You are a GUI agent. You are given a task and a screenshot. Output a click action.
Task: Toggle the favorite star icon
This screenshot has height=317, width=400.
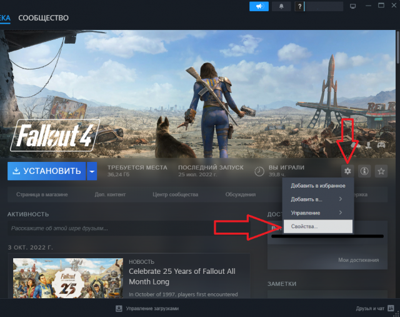(381, 171)
